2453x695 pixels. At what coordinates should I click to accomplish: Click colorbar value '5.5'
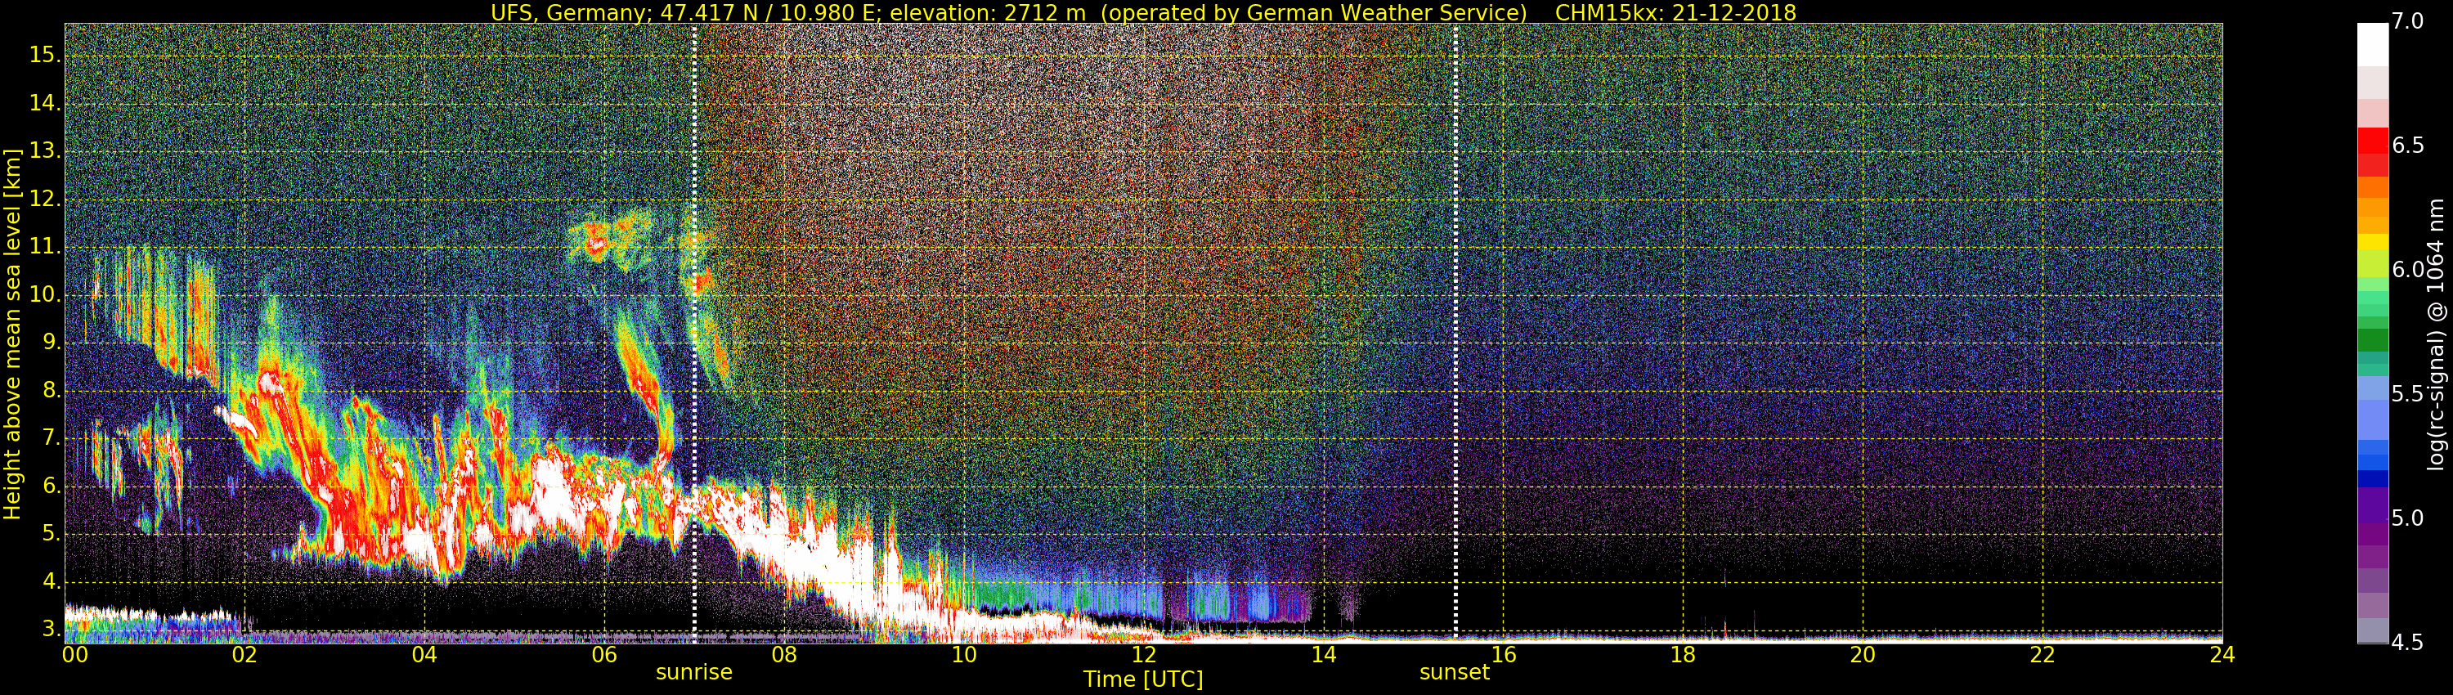coord(2406,394)
